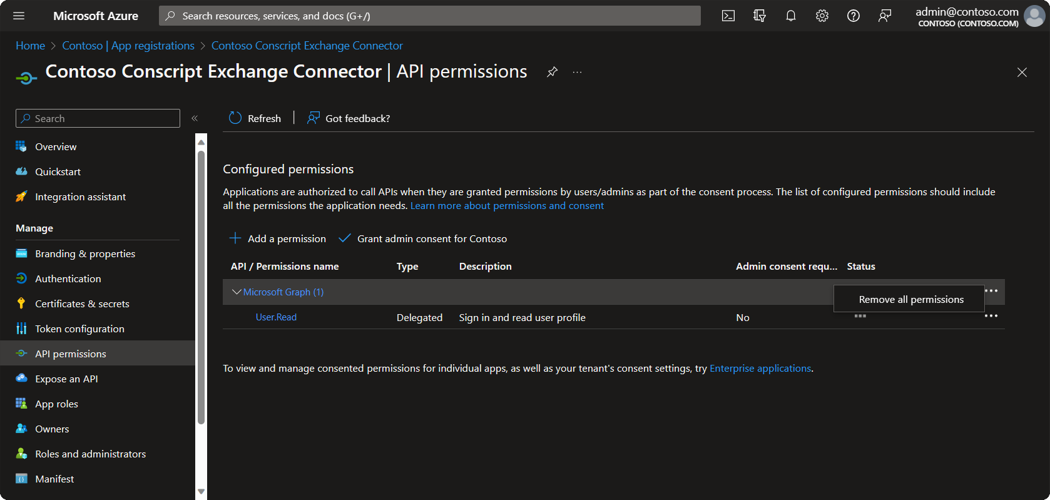Screen dimensions: 1050x500
Task: Click the sidebar scrollbar down arrow
Action: (x=201, y=492)
